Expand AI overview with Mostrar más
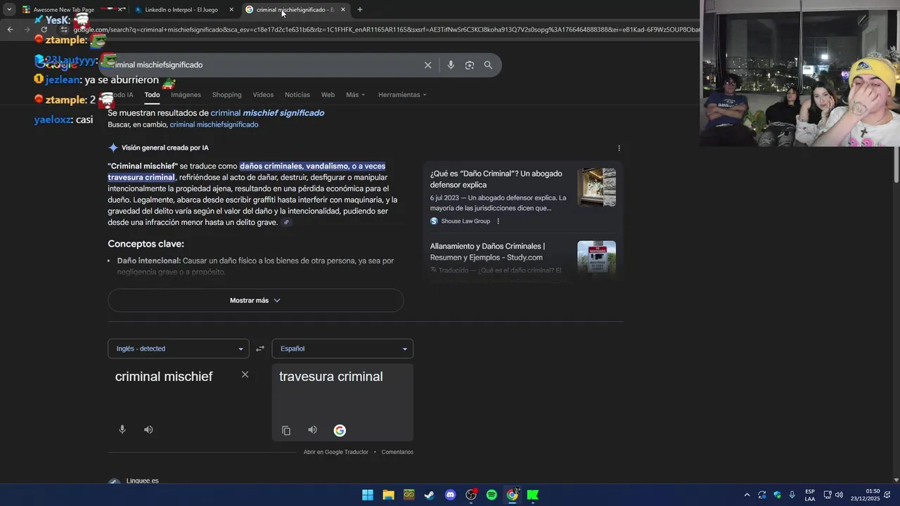This screenshot has width=900, height=506. [x=255, y=300]
